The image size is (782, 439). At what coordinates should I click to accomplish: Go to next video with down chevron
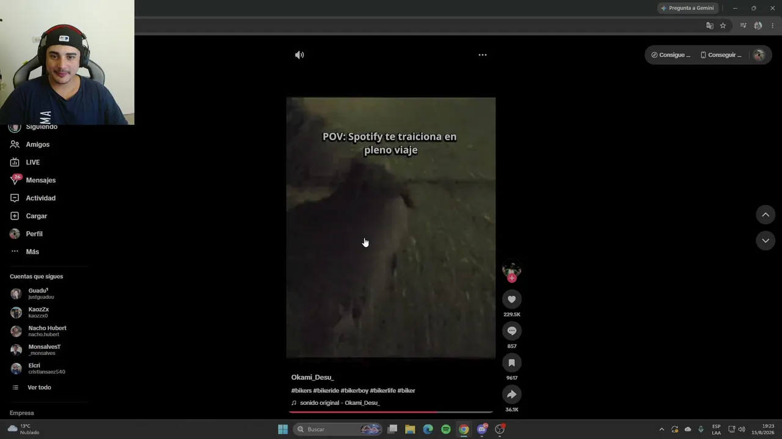coord(766,241)
